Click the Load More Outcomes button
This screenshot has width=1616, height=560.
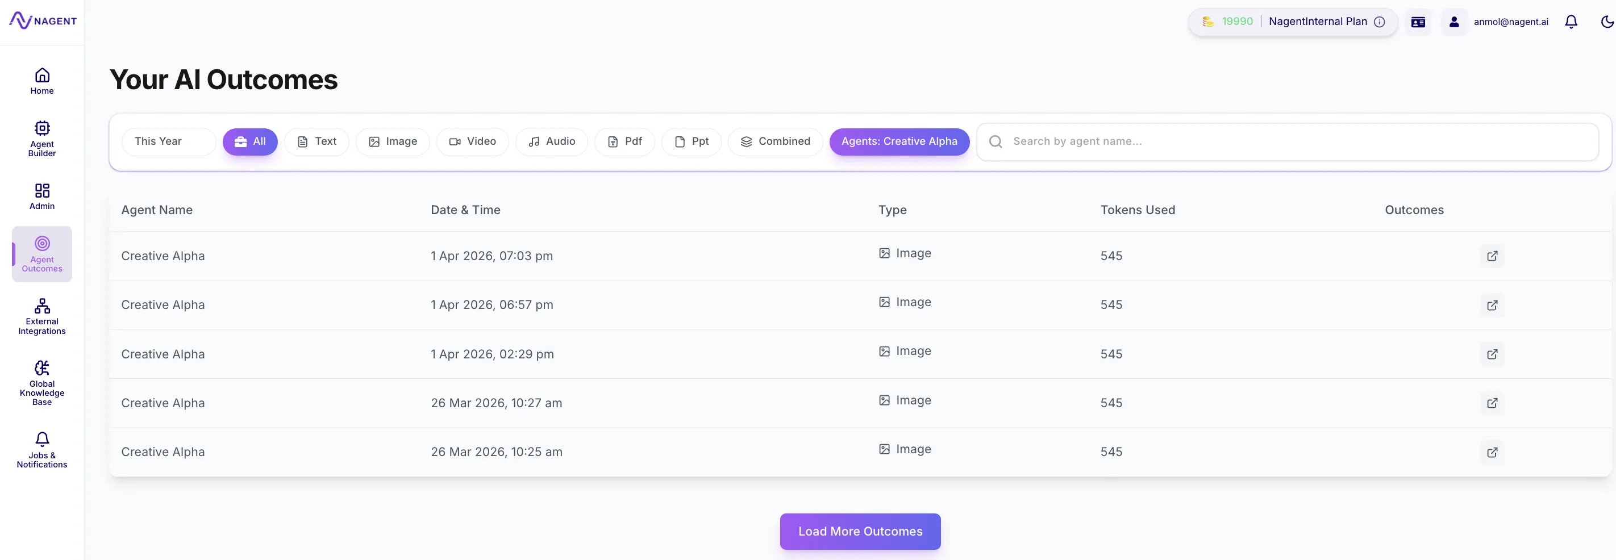[x=860, y=531]
